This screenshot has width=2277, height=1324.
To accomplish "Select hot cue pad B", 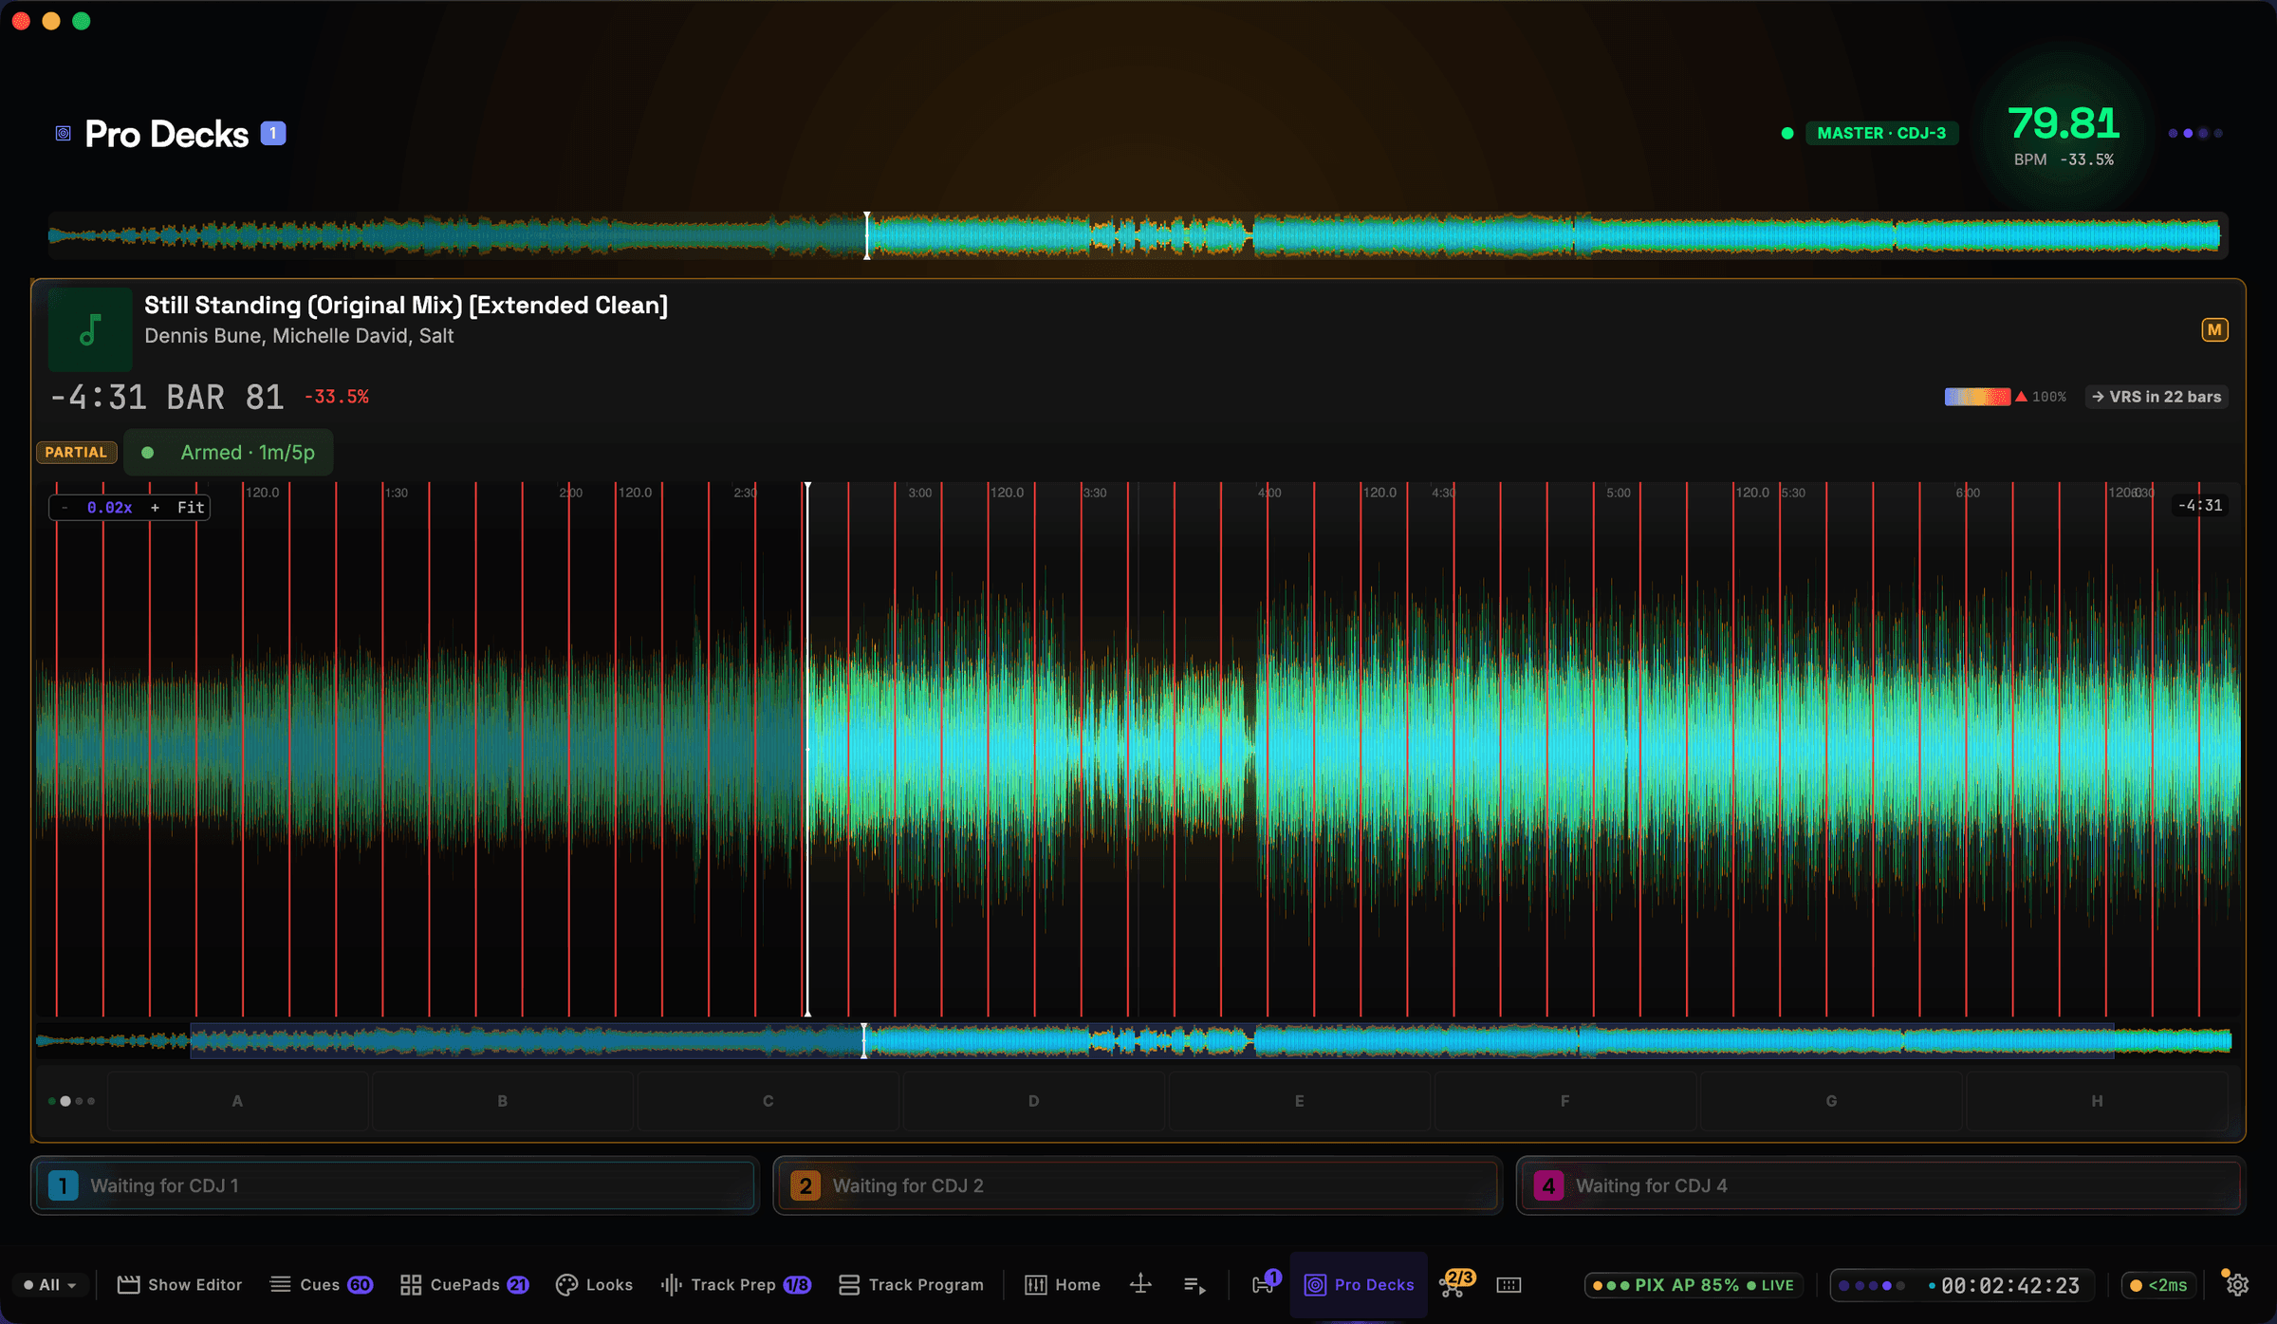I will coord(503,1101).
